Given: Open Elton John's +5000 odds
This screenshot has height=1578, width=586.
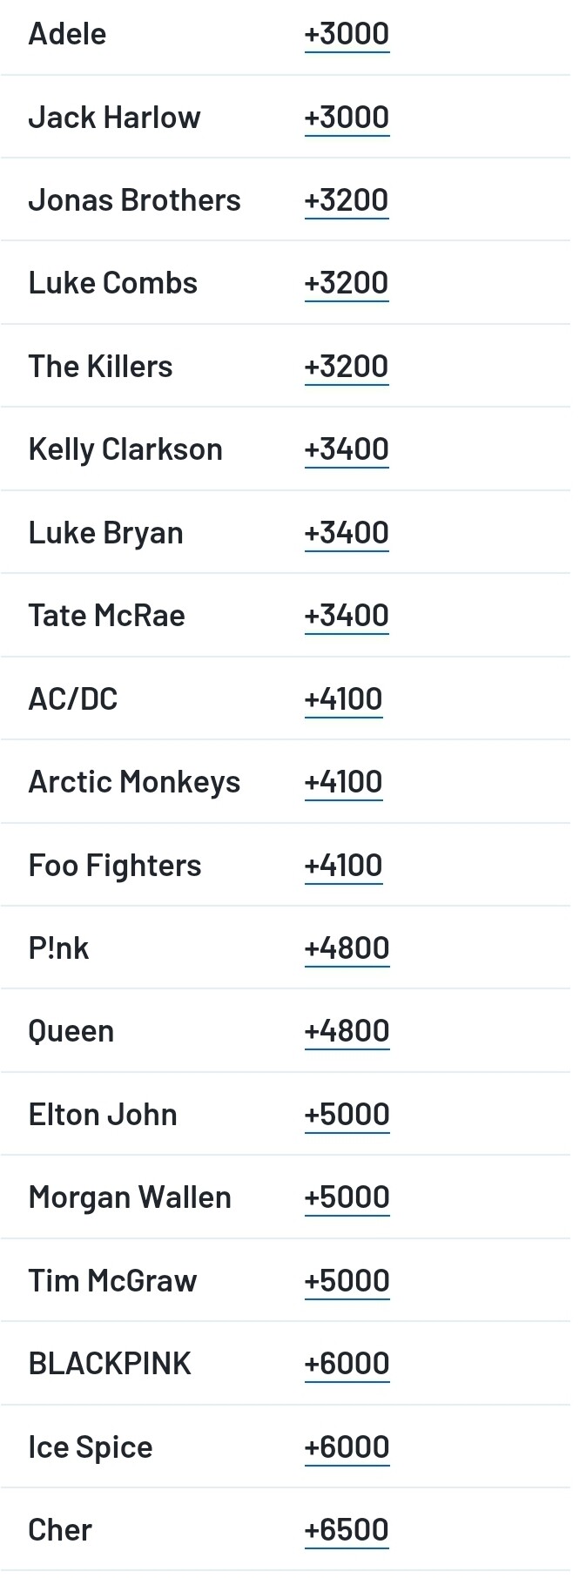Looking at the screenshot, I should click(x=347, y=1115).
